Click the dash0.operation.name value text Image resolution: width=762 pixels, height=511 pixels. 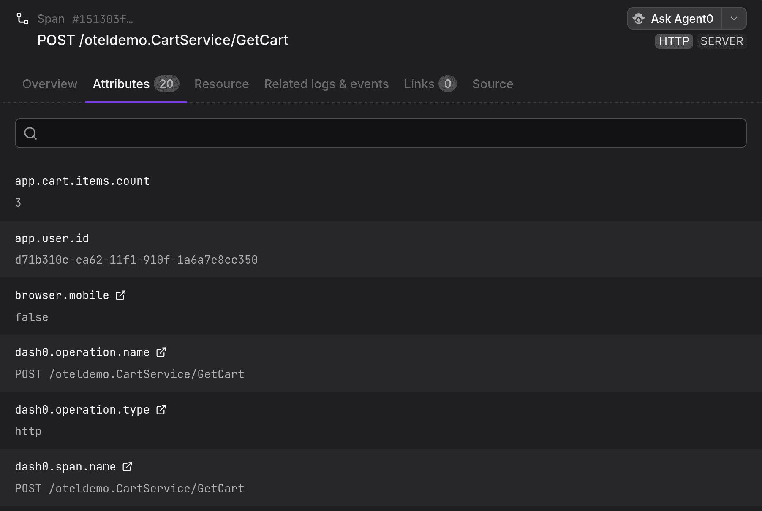point(130,374)
